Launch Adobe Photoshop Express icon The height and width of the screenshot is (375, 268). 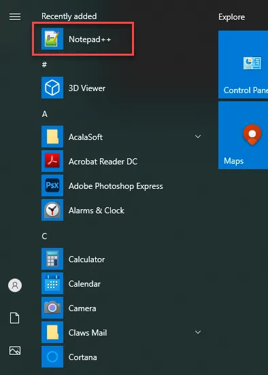[52, 185]
